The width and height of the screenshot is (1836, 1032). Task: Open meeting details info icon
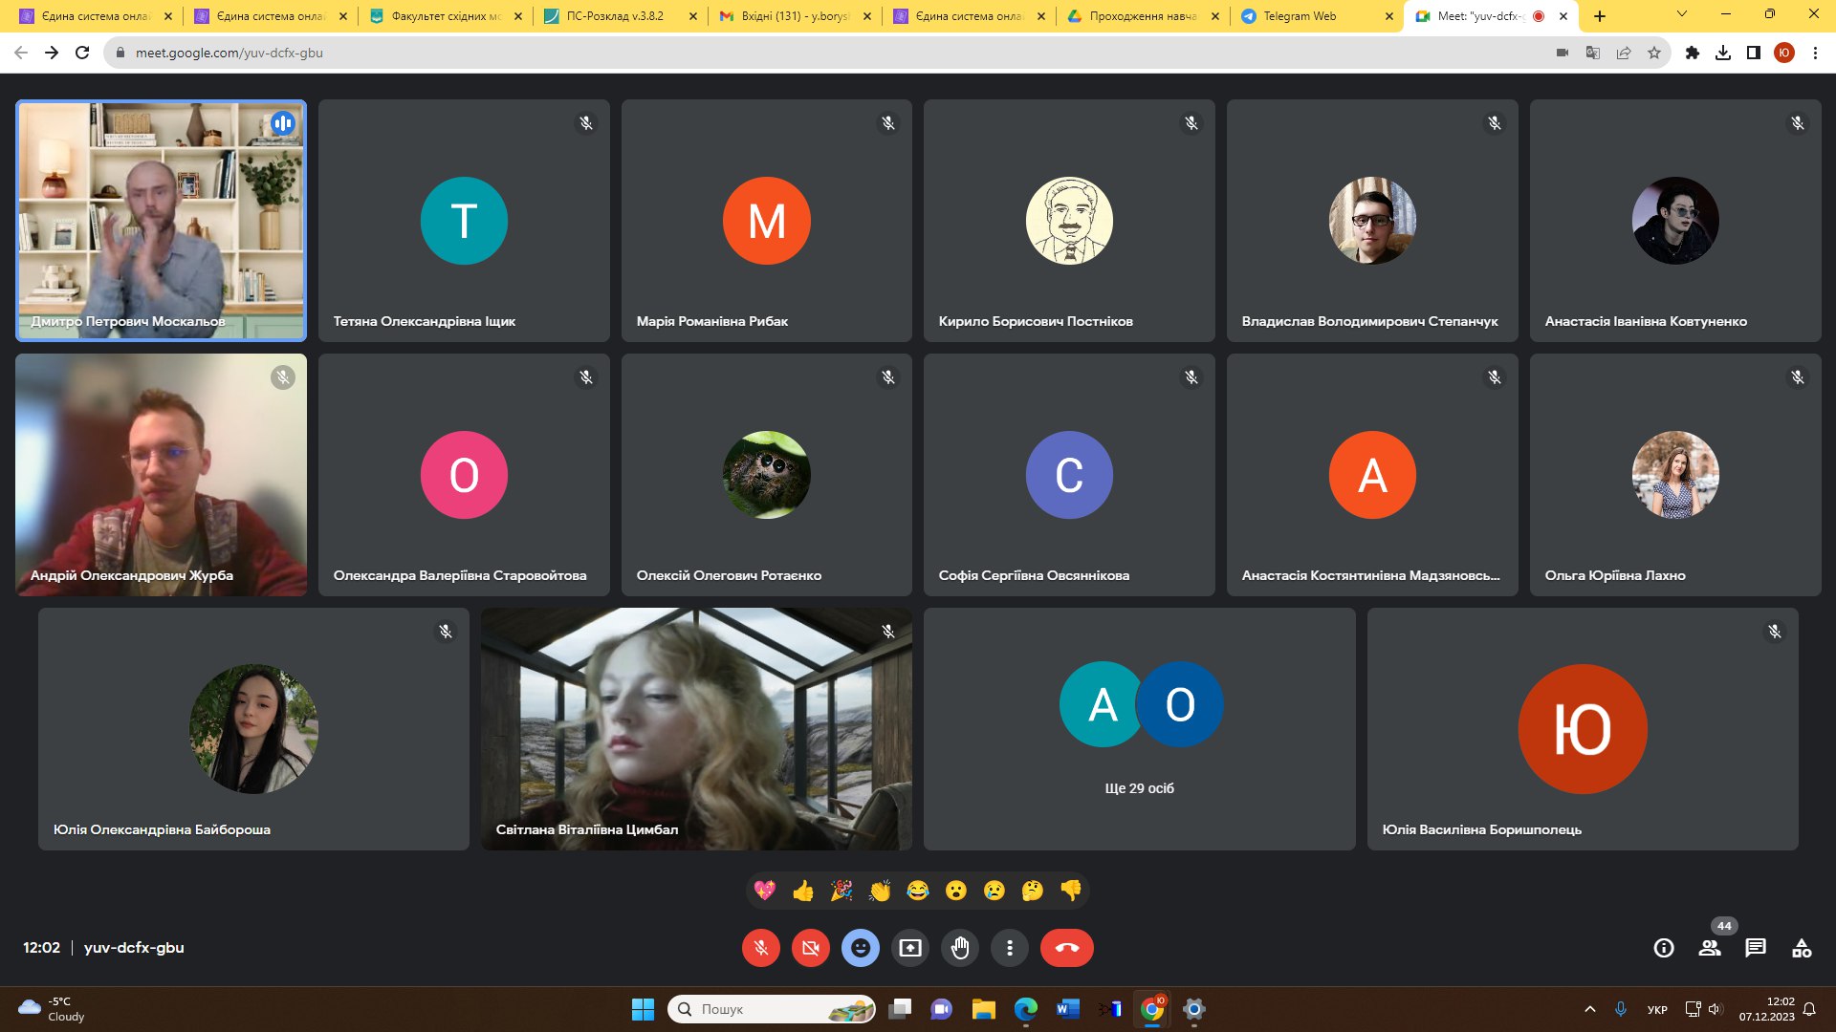click(1664, 948)
